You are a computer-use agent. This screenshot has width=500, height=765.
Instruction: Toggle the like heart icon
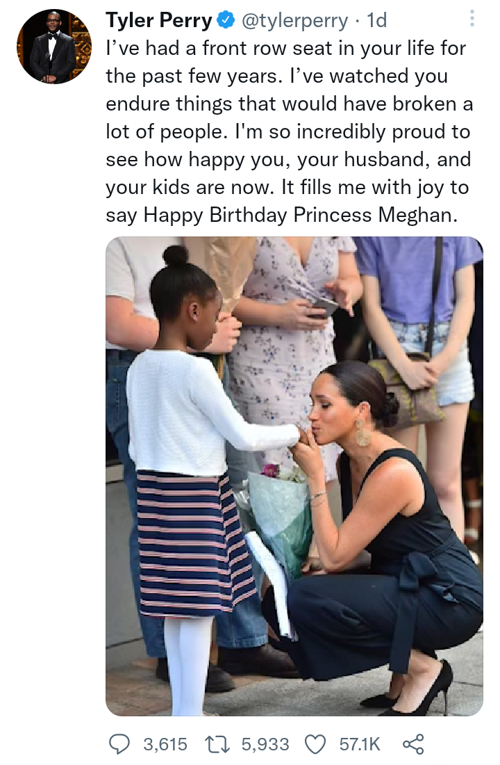point(316,744)
